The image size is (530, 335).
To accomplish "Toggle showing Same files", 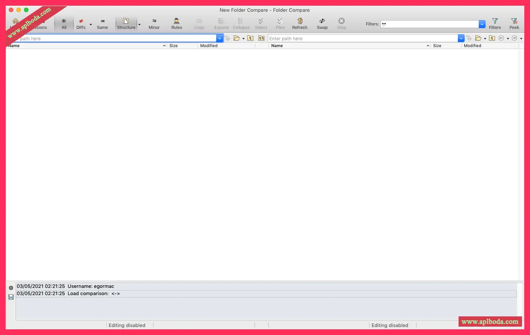I will (102, 23).
